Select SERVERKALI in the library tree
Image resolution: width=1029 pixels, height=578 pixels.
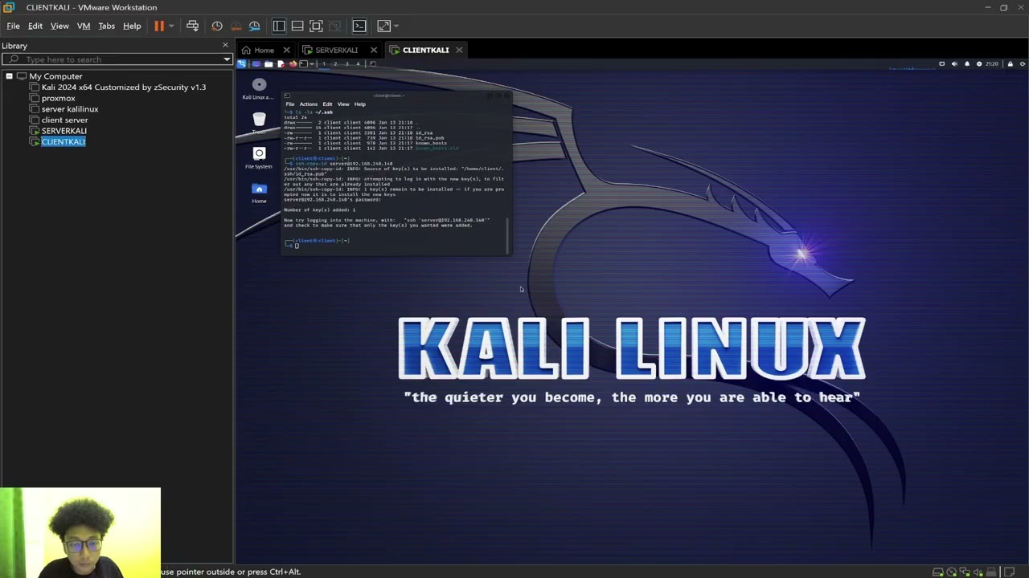[x=64, y=131]
